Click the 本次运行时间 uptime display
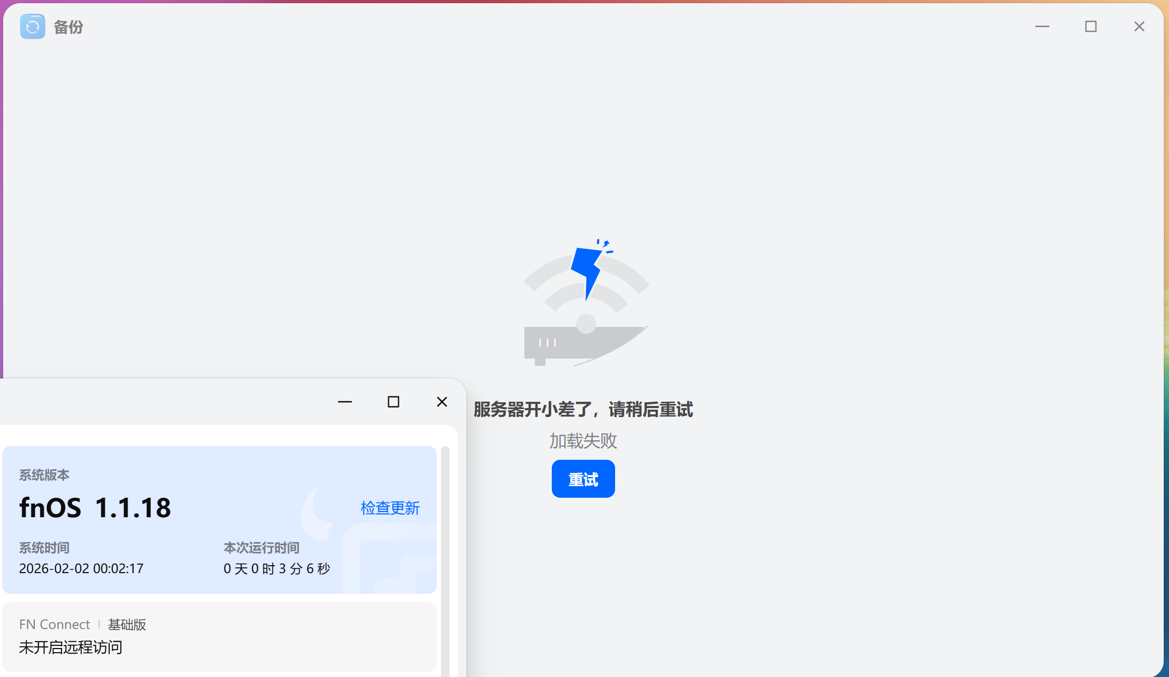This screenshot has width=1169, height=677. 276,568
